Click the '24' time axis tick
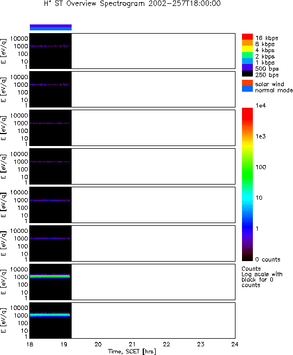The width and height of the screenshot is (293, 355). [x=234, y=344]
